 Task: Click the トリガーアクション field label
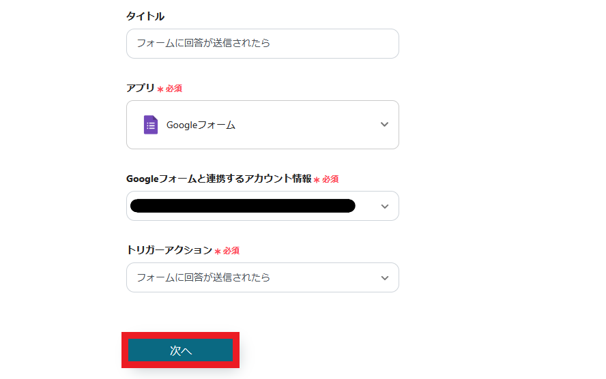169,250
